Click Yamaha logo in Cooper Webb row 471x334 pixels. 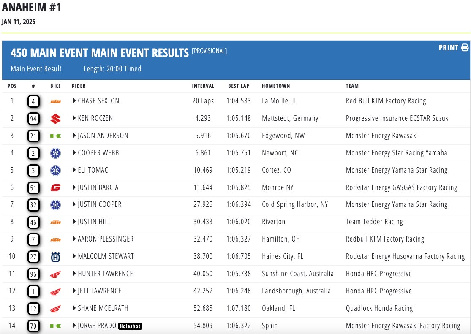(55, 153)
